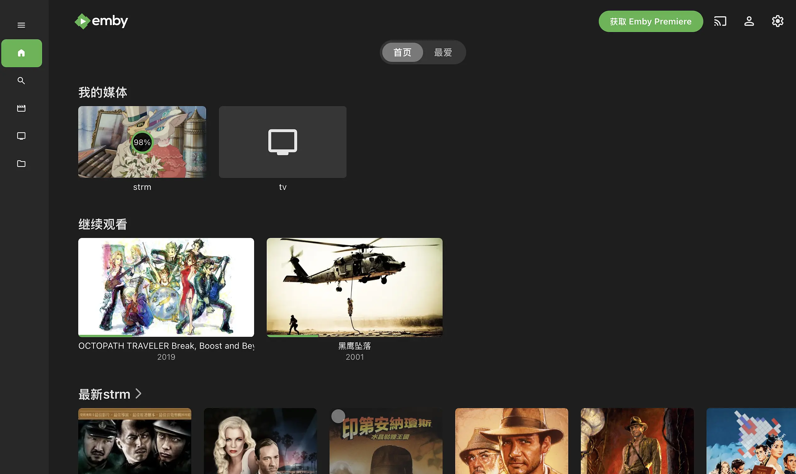Expand 最新strm section via chevron
The image size is (796, 474).
pos(138,394)
